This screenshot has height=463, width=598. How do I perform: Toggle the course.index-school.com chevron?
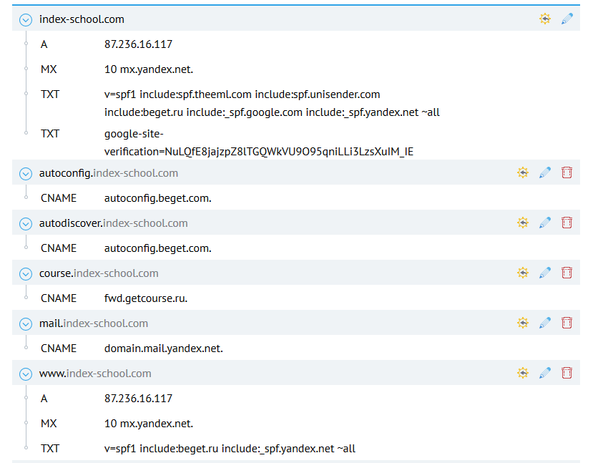pyautogui.click(x=26, y=273)
